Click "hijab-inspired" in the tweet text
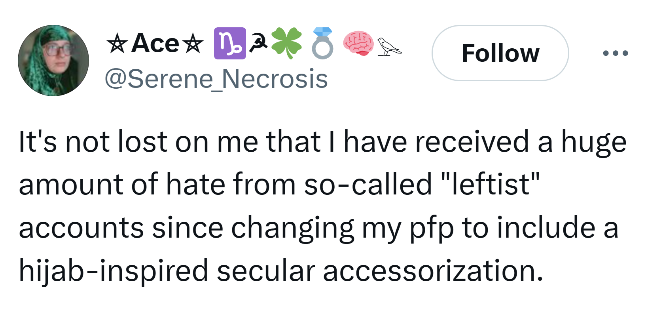The width and height of the screenshot is (646, 320). (113, 271)
